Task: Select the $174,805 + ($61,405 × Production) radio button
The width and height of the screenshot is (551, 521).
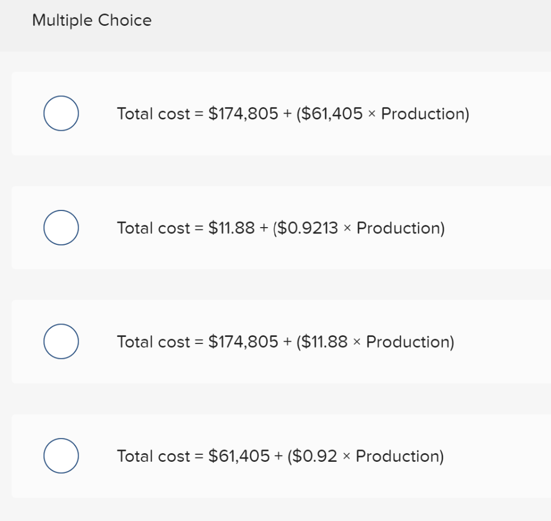Action: [x=61, y=114]
